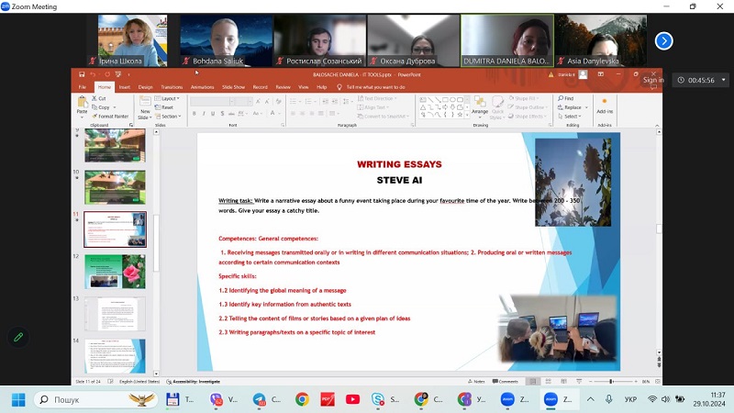Image resolution: width=734 pixels, height=413 pixels.
Task: Select Ірина Школа participant video
Action: [x=132, y=40]
